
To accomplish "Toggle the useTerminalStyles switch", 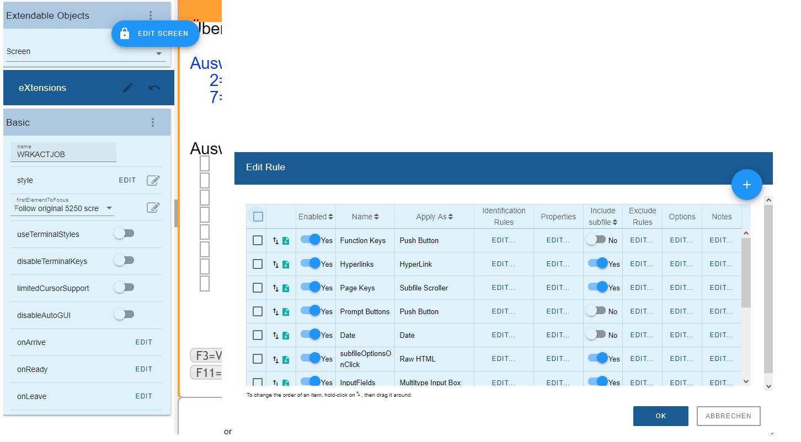I will 124,234.
